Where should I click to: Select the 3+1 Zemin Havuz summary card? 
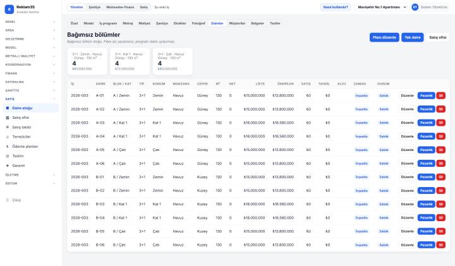pyautogui.click(x=87, y=61)
